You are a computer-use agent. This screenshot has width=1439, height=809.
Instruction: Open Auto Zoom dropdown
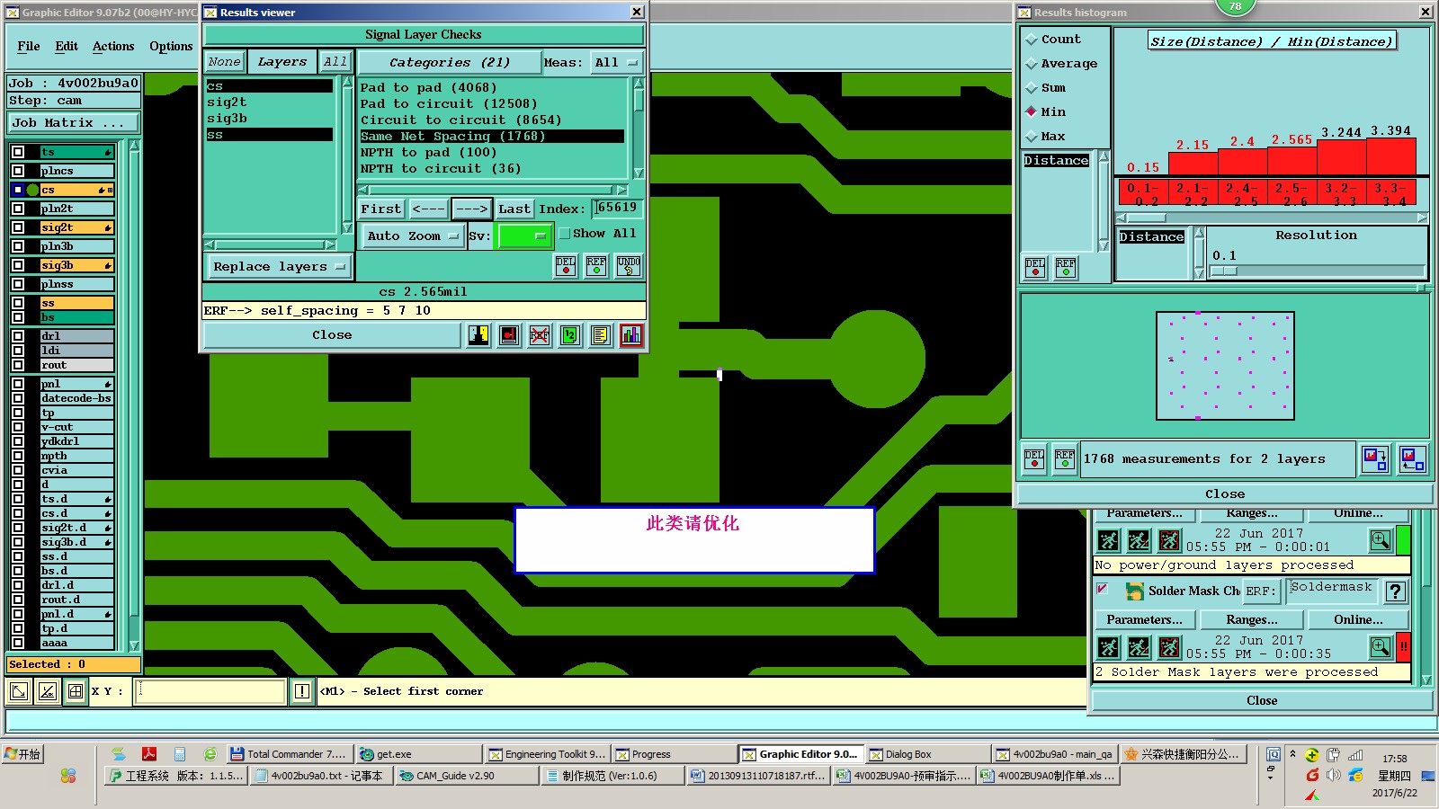413,236
